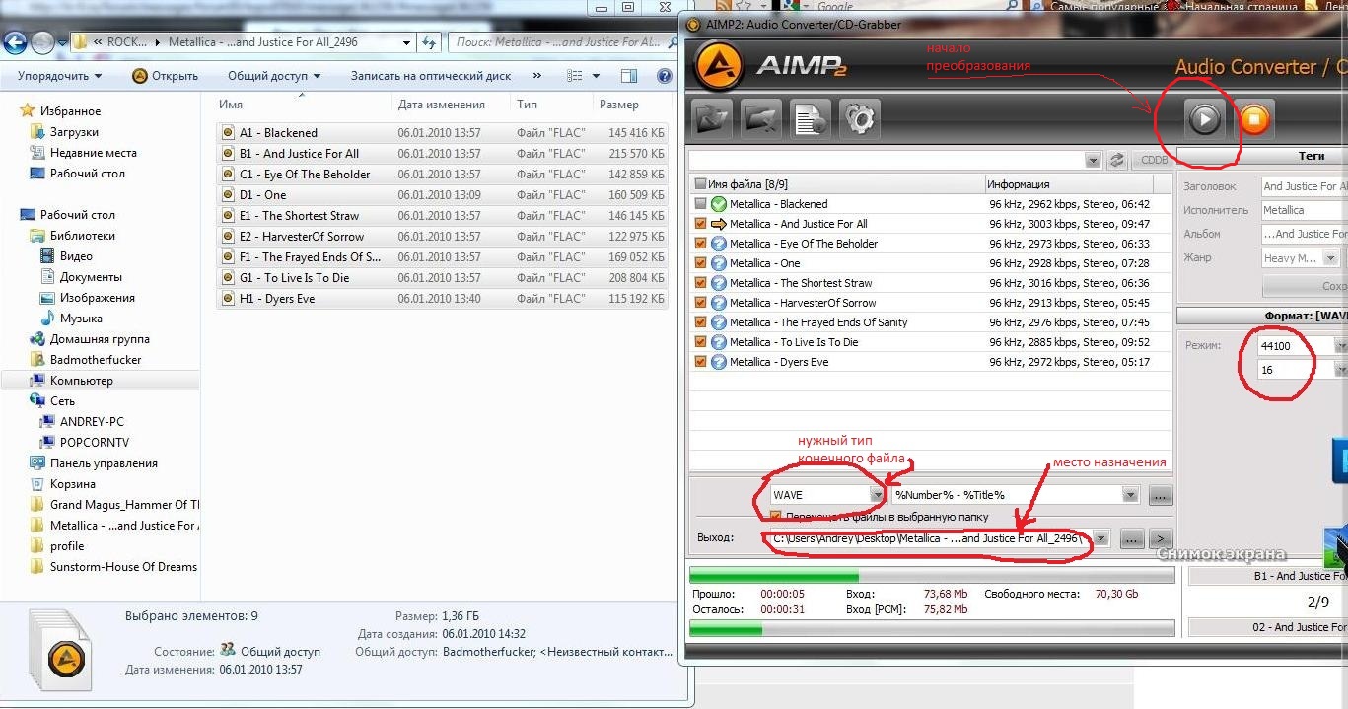Open the WAVE output format dropdown
This screenshot has height=709, width=1348.
point(877,495)
